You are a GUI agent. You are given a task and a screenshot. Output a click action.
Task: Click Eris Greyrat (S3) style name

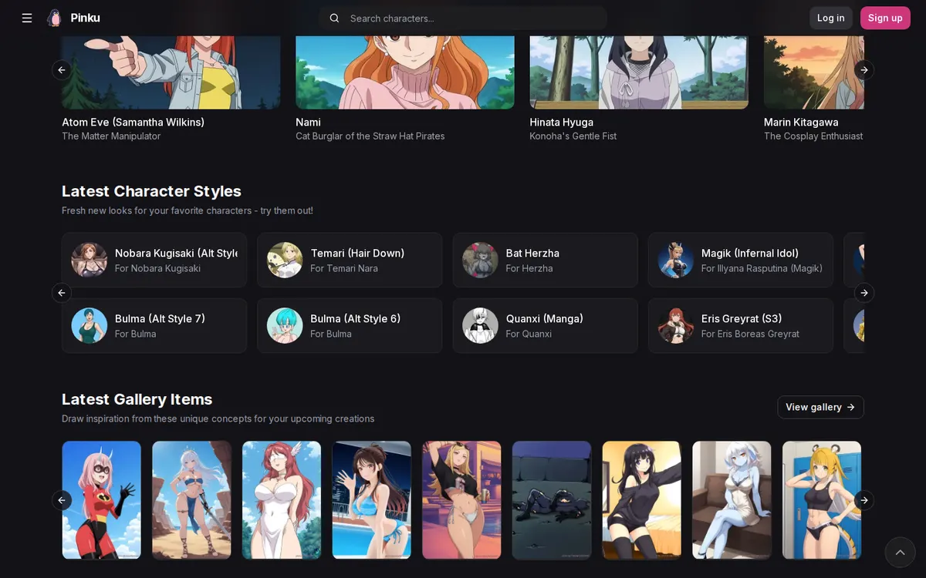click(742, 318)
